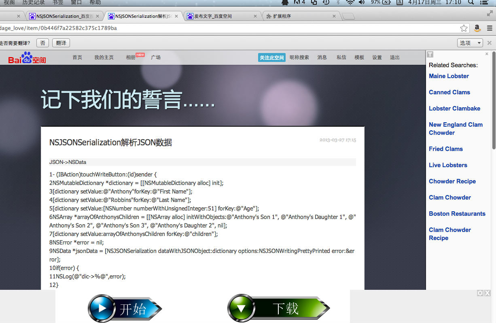Bookmark this page with the star icon
496x323 pixels.
464,28
